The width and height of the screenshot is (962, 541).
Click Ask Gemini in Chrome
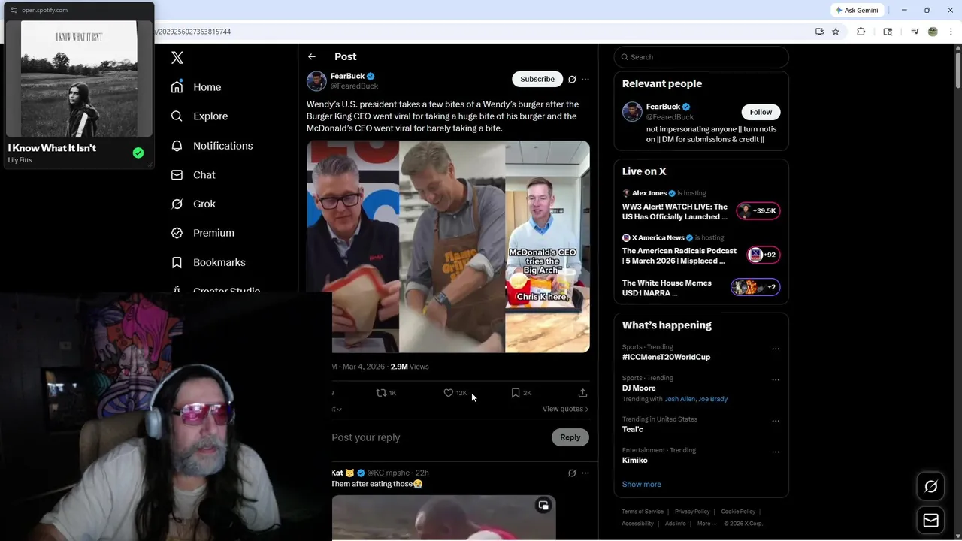(857, 10)
